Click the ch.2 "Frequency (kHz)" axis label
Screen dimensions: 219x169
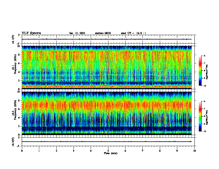(15, 110)
